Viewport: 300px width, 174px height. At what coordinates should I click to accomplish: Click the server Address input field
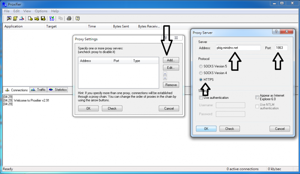point(238,48)
